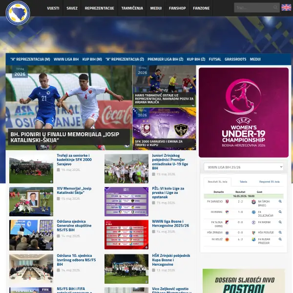Open the TAKMIČENJA menu

132,8
